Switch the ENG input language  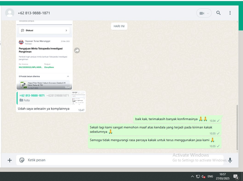(210, 177)
